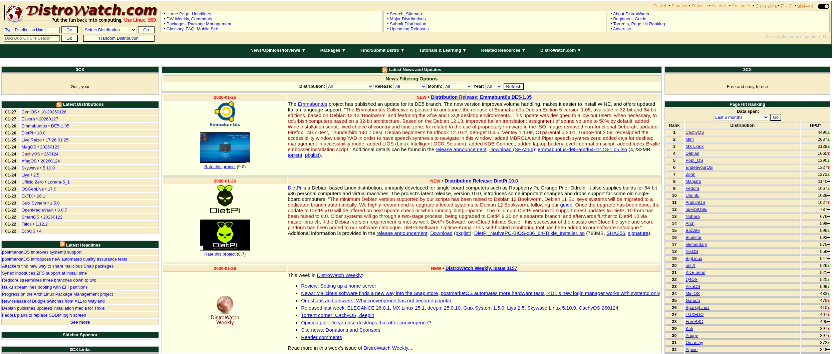
Task: Click the DistroWatch globe logo
Action: click(15, 13)
